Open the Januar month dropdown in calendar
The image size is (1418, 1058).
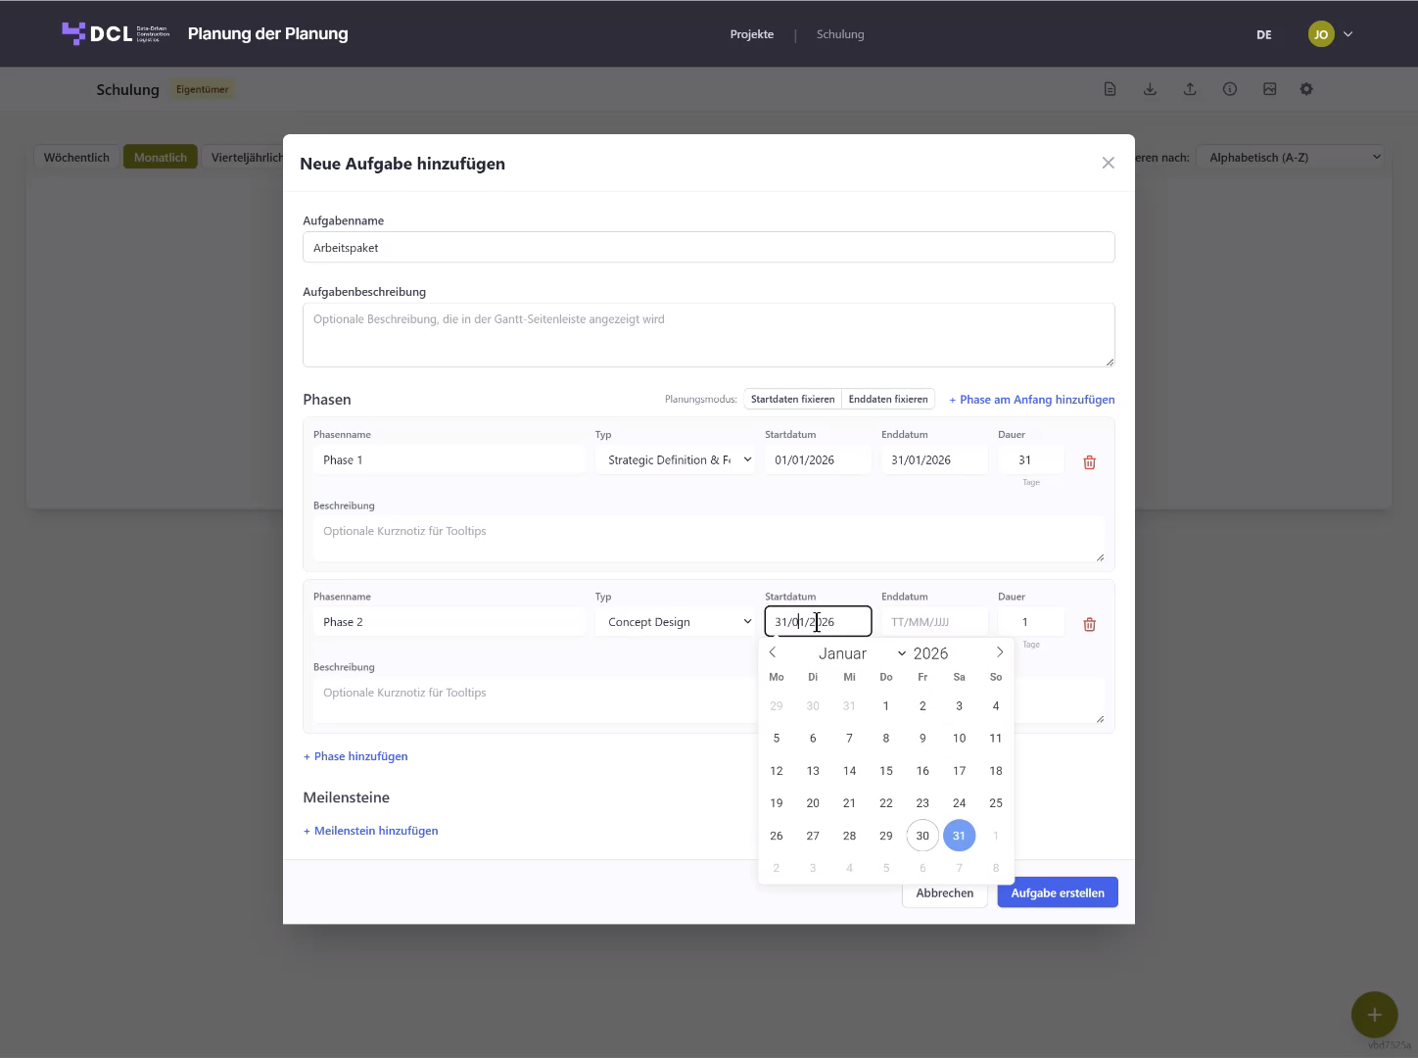[862, 653]
